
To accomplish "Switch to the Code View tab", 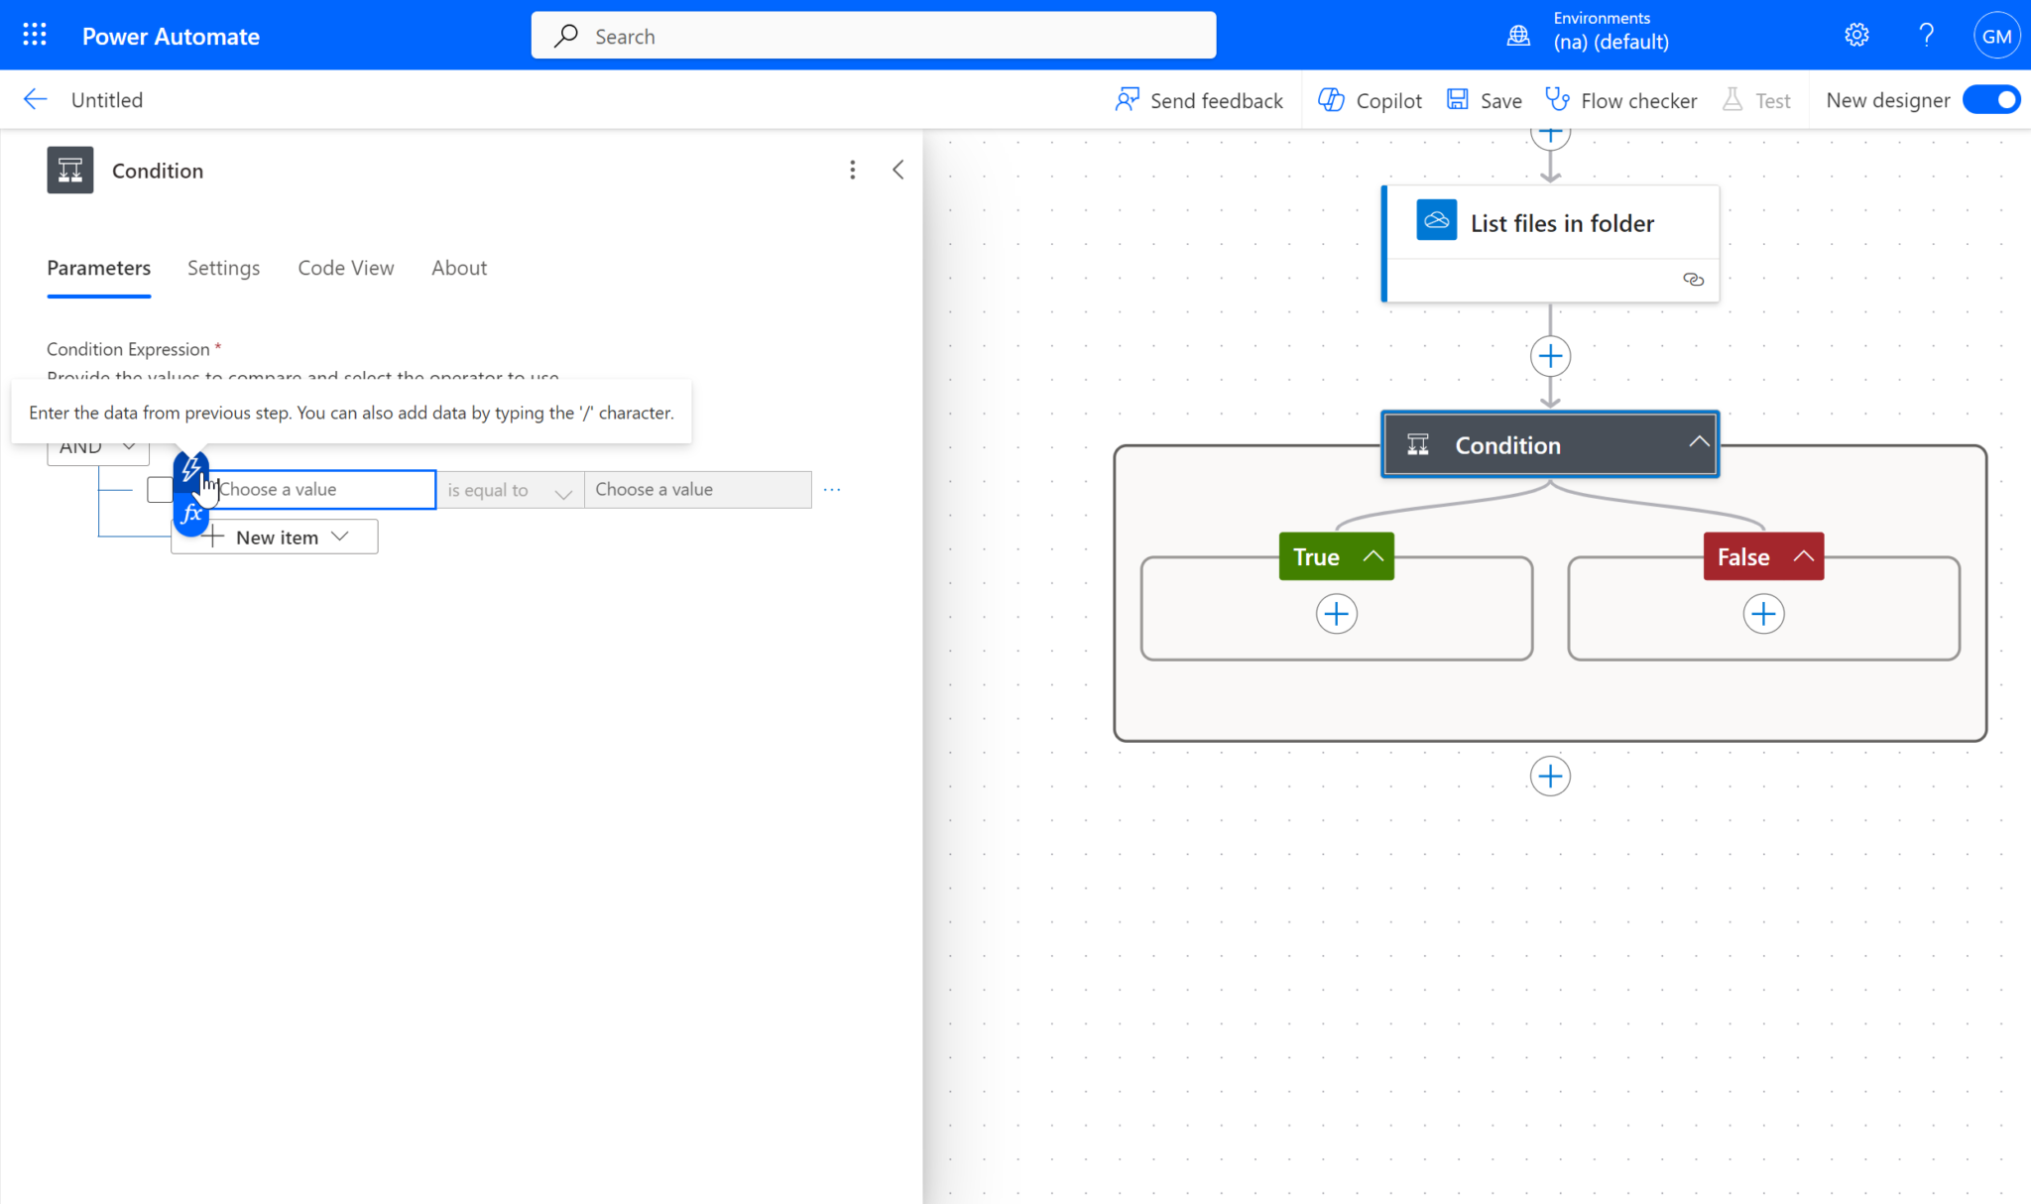I will pyautogui.click(x=345, y=268).
